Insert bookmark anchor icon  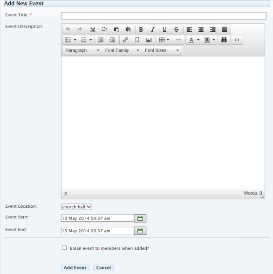137,40
